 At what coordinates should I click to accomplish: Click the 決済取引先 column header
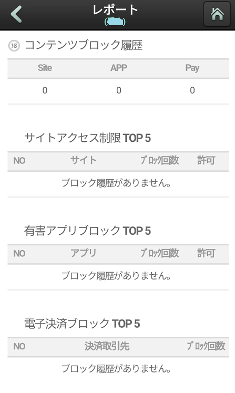tap(107, 346)
